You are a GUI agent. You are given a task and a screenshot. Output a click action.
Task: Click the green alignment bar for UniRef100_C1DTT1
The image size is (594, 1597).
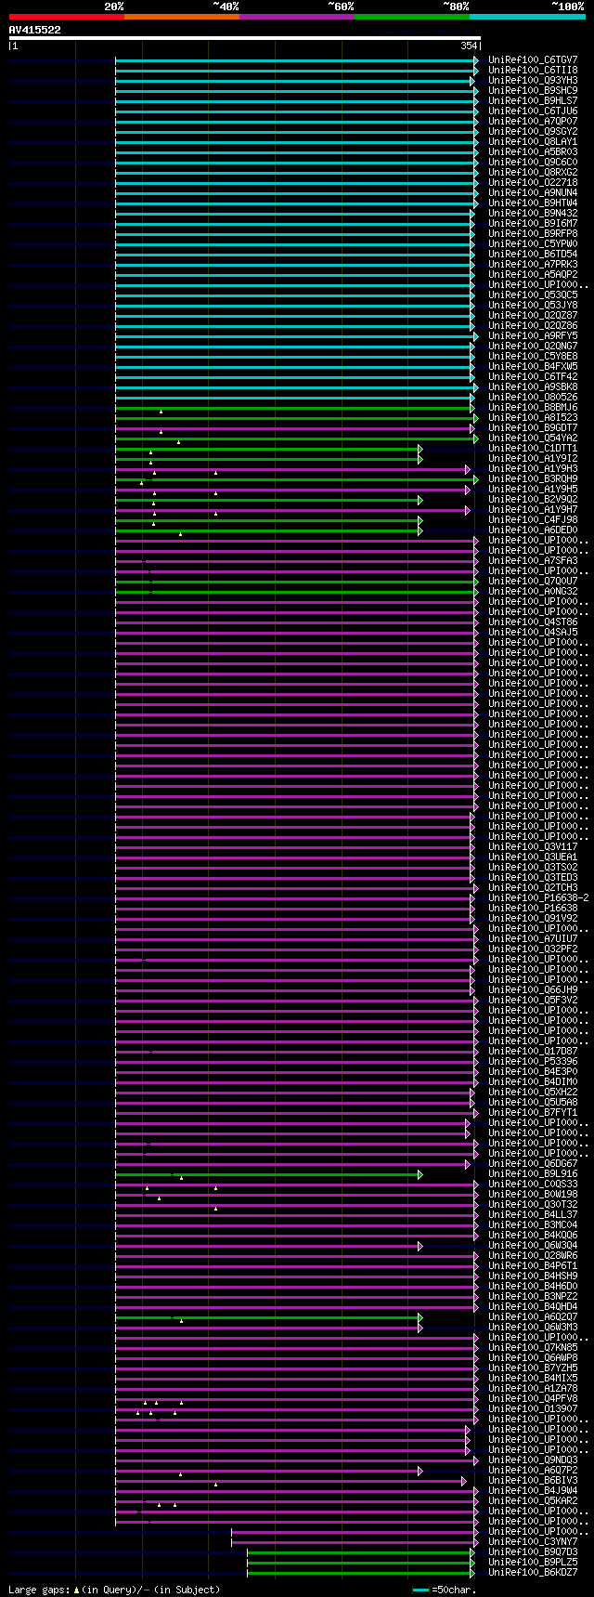267,449
